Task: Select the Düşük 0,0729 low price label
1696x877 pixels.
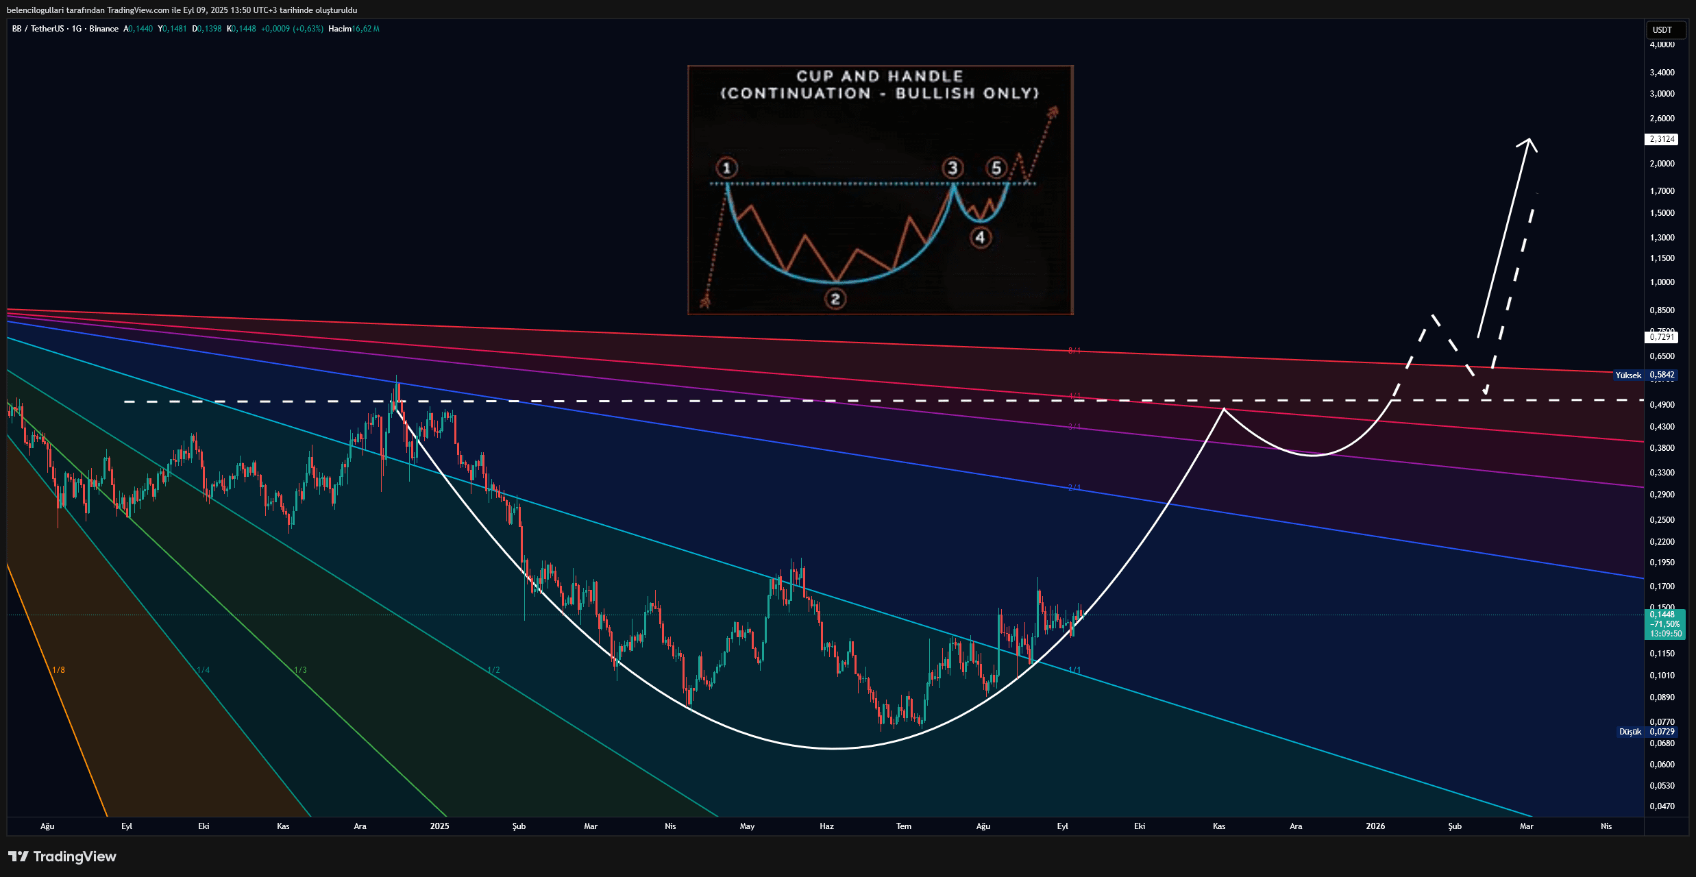Action: (1647, 732)
